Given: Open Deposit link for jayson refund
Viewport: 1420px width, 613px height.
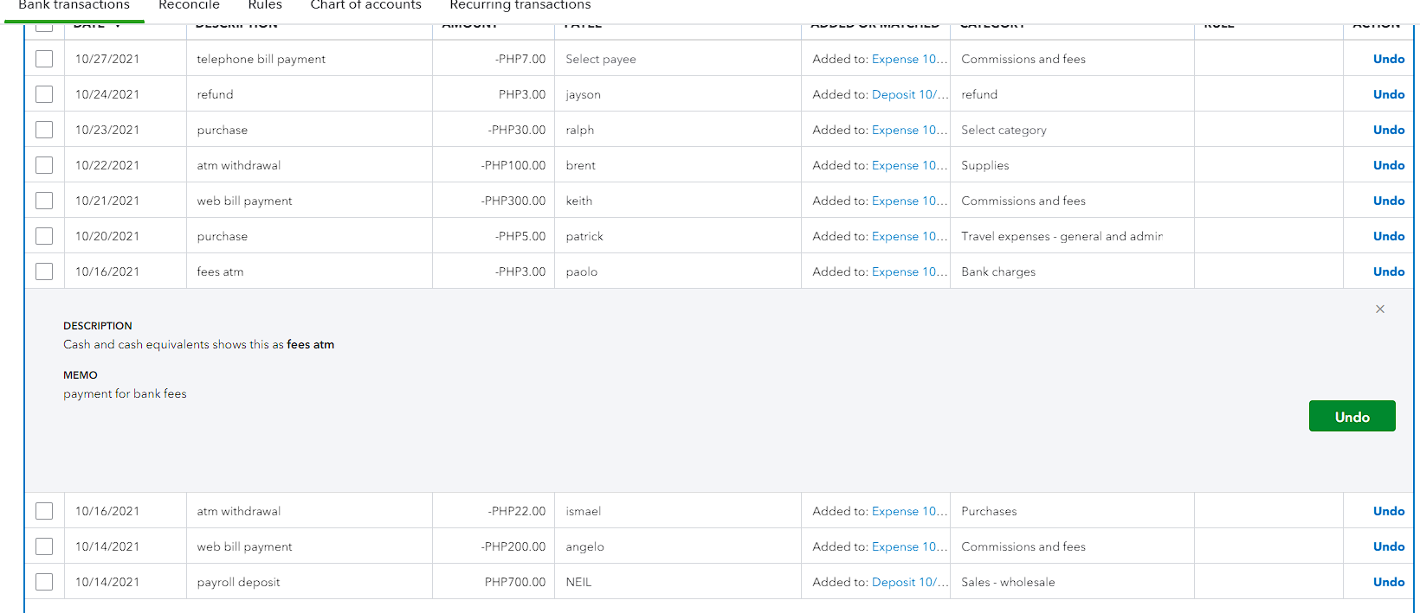Looking at the screenshot, I should pyautogui.click(x=909, y=94).
